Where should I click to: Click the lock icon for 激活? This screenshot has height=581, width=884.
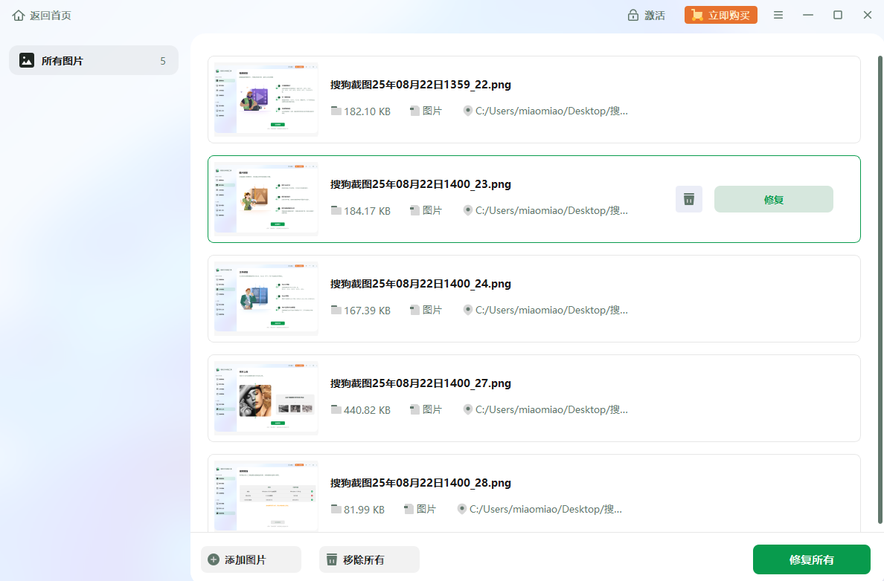pyautogui.click(x=633, y=16)
